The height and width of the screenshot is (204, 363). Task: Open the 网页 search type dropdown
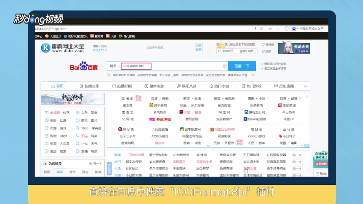click(x=115, y=66)
